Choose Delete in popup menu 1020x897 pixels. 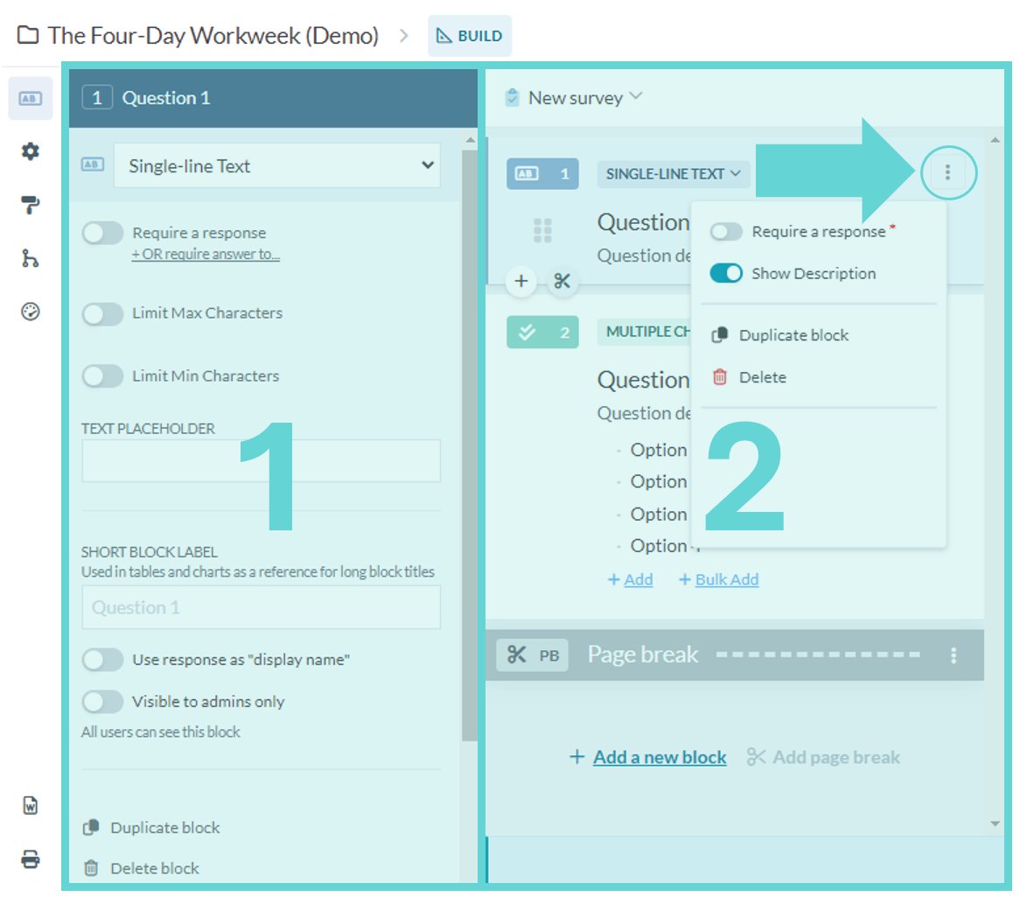click(750, 377)
